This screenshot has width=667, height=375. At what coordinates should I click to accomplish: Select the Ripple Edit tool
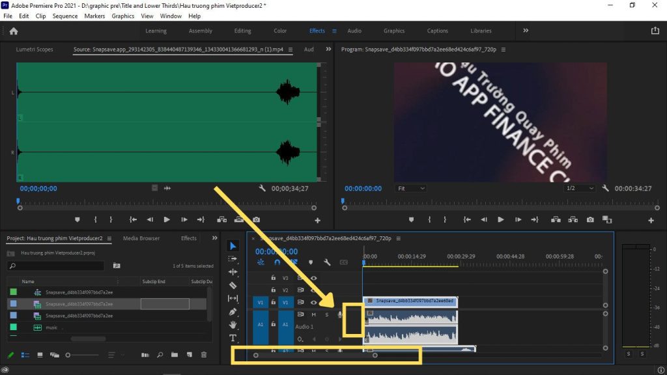click(233, 271)
